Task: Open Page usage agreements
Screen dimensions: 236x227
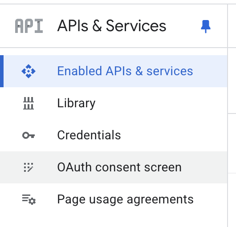Action: [114, 199]
